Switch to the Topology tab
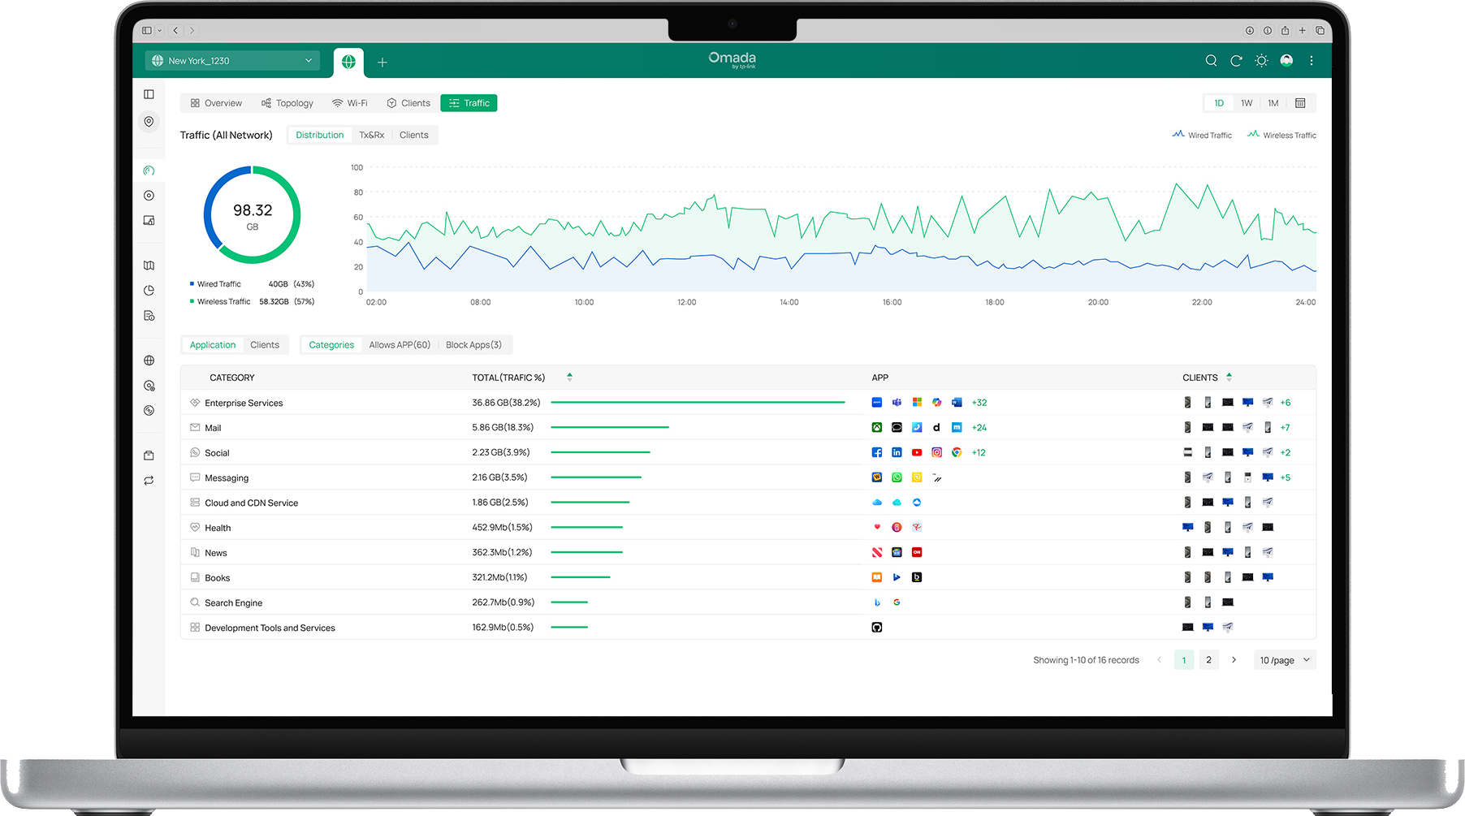This screenshot has height=816, width=1465. point(287,103)
